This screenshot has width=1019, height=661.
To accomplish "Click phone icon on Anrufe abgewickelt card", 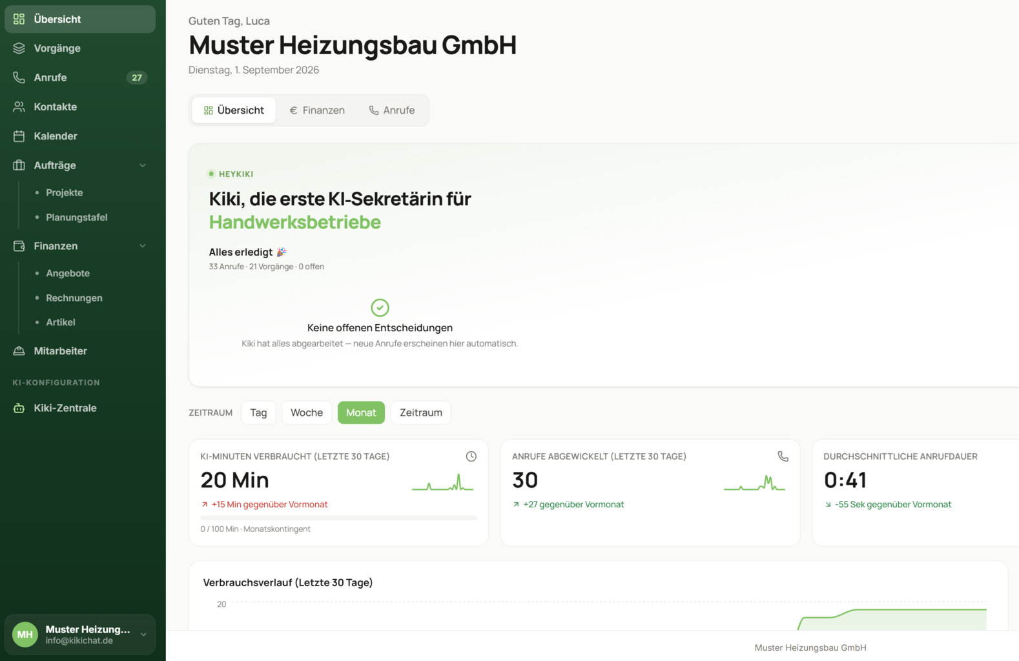I will (x=783, y=456).
